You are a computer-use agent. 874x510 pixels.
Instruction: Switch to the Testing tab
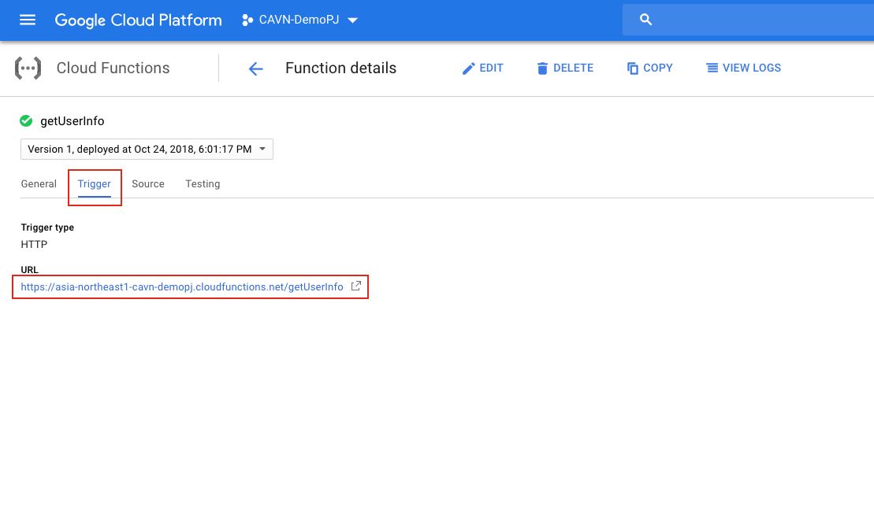coord(203,183)
